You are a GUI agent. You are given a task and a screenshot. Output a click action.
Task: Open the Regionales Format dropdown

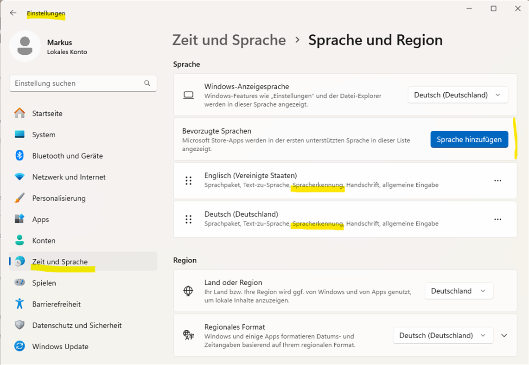pyautogui.click(x=442, y=335)
